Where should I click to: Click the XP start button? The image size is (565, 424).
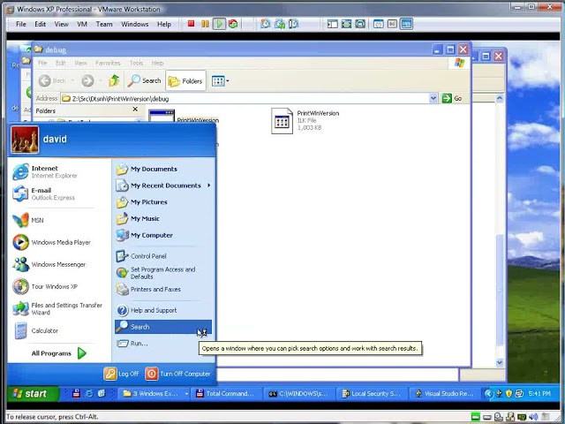(x=34, y=393)
